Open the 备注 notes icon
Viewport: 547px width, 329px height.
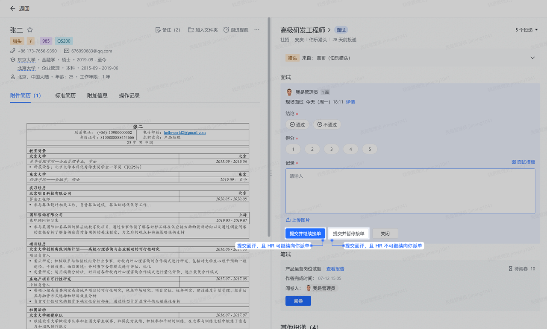(158, 30)
